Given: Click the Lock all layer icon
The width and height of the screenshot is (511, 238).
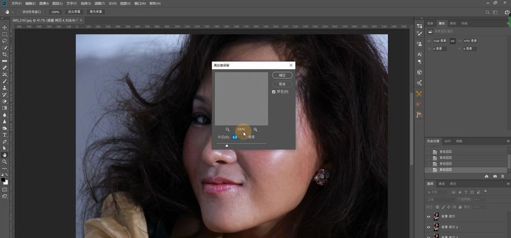Looking at the screenshot, I should coord(460,207).
